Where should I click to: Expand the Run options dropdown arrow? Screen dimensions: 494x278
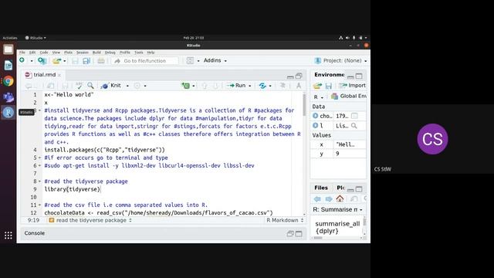point(250,86)
